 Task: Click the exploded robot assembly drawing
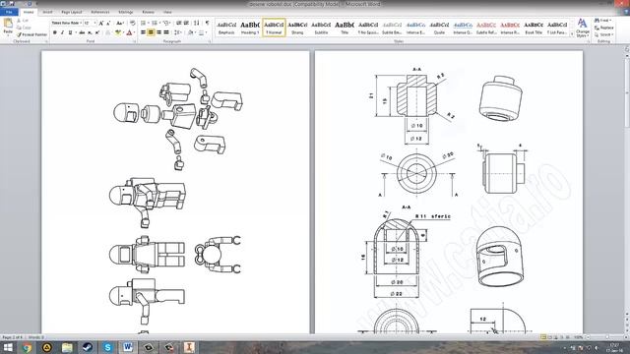coord(178,119)
